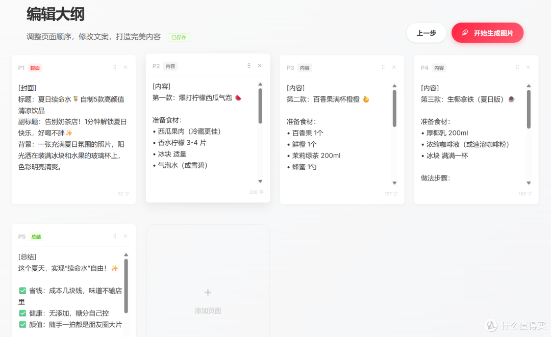Viewport: 551px width, 337px height.
Task: Click the scrollbar thumb in card P4
Action: (529, 109)
